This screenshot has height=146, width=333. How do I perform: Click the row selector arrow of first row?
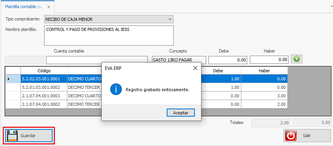click(x=9, y=79)
